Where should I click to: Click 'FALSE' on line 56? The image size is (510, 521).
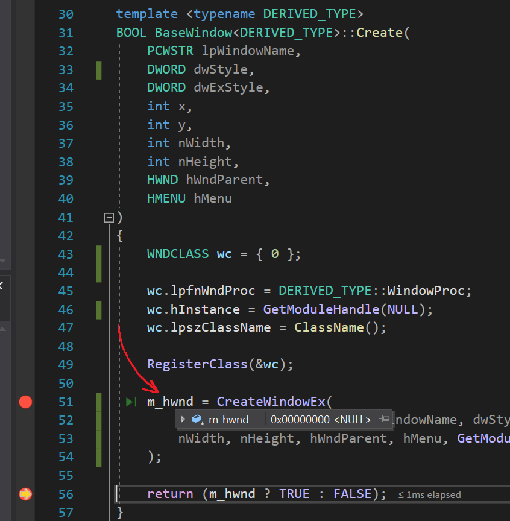pyautogui.click(x=352, y=494)
